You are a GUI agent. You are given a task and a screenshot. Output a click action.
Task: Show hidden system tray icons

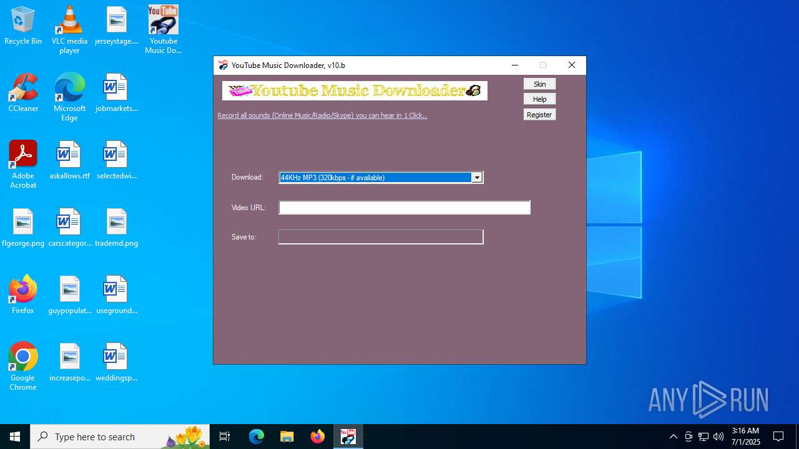click(673, 437)
